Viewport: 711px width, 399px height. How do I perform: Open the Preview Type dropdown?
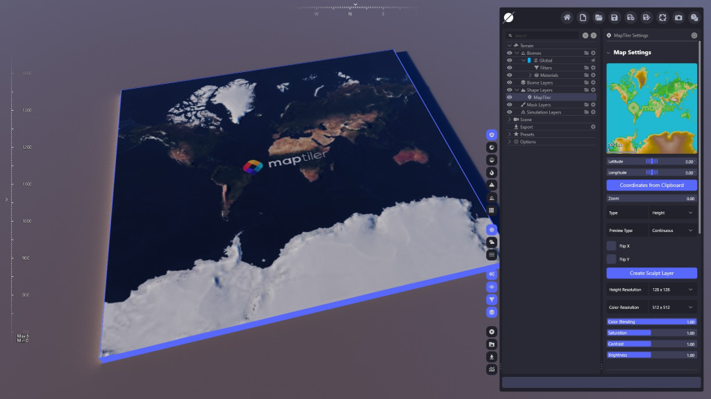[672, 230]
